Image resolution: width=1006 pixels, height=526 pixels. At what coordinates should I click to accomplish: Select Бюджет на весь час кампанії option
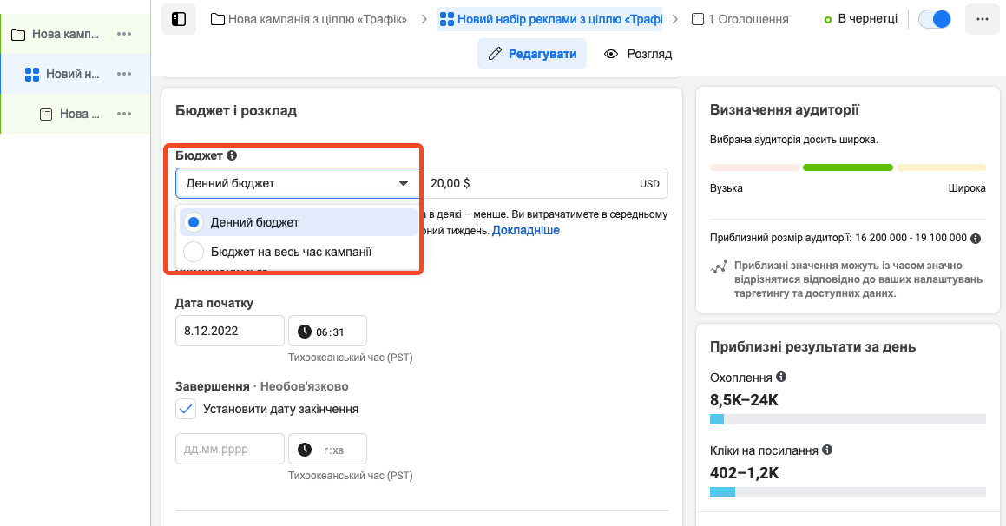[194, 252]
